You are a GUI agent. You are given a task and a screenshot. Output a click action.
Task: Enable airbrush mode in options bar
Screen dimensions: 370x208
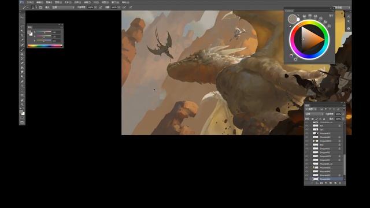pos(124,8)
